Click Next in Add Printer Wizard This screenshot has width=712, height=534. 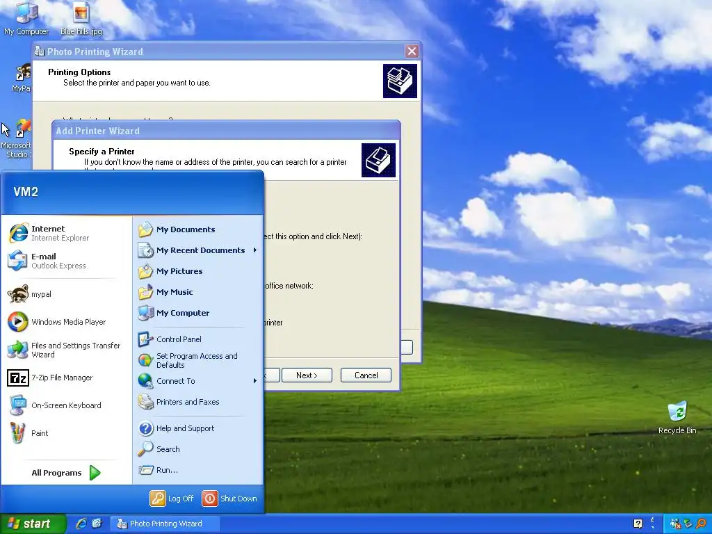click(x=307, y=375)
